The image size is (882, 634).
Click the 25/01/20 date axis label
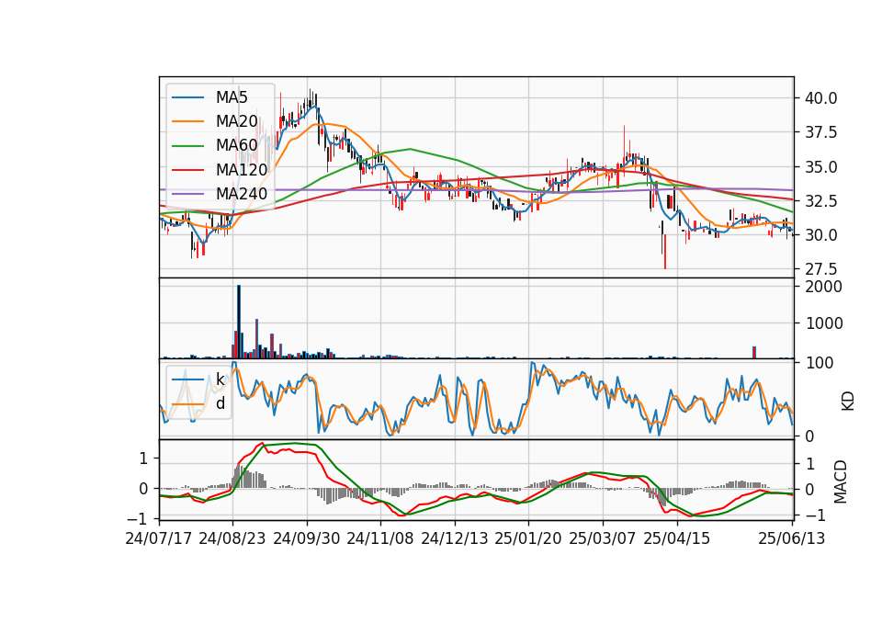tap(528, 538)
